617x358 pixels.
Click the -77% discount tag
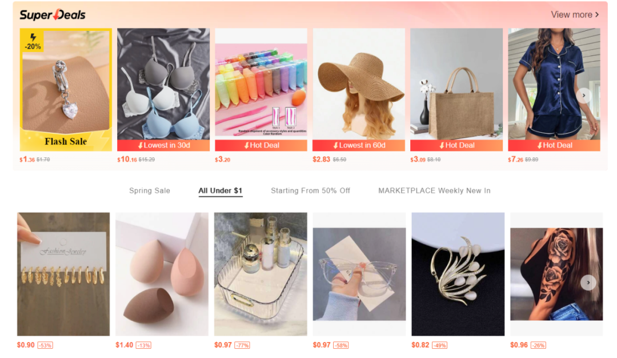tap(242, 345)
